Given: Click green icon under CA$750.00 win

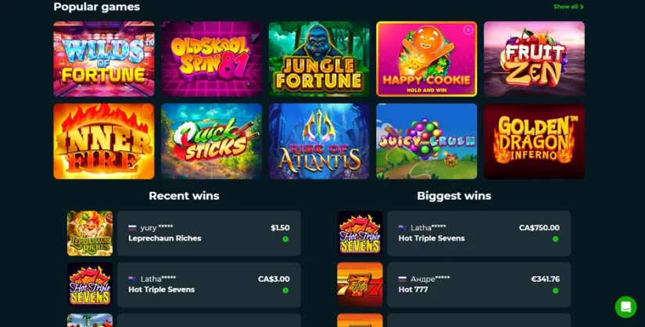Looking at the screenshot, I should pyautogui.click(x=555, y=239).
